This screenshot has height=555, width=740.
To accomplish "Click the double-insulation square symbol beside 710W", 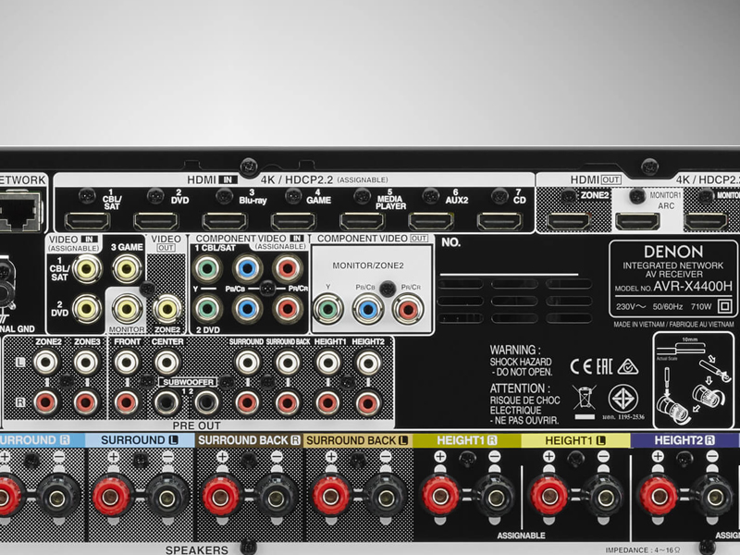I will tap(725, 306).
